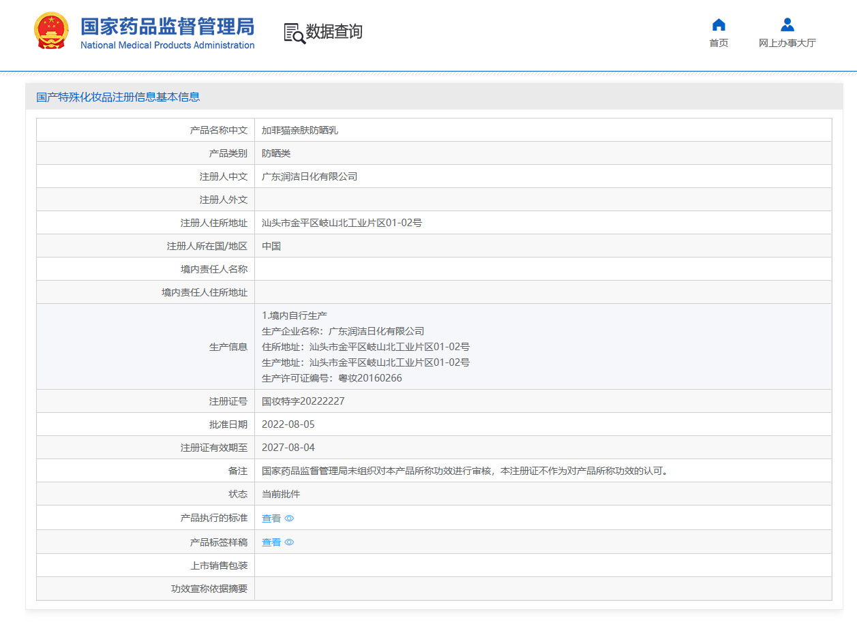This screenshot has width=857, height=622.
Task: Click the 数据查询 heading text
Action: [334, 32]
